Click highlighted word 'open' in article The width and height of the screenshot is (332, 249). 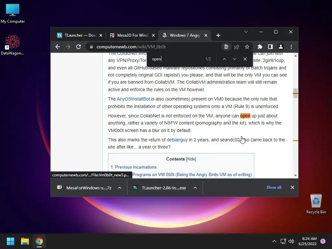[245, 116]
